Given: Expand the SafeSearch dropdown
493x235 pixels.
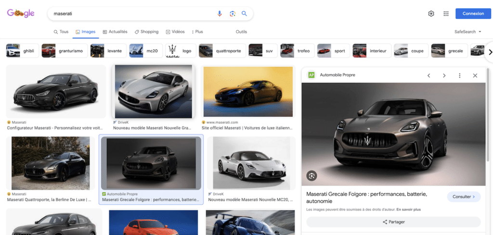Looking at the screenshot, I should click(x=468, y=32).
